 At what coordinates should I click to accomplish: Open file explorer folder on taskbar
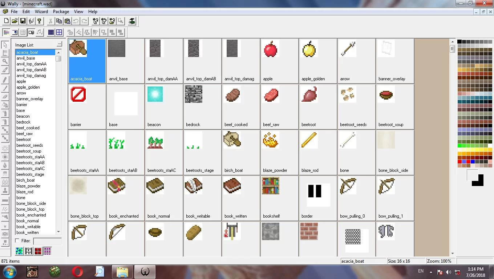pyautogui.click(x=122, y=271)
